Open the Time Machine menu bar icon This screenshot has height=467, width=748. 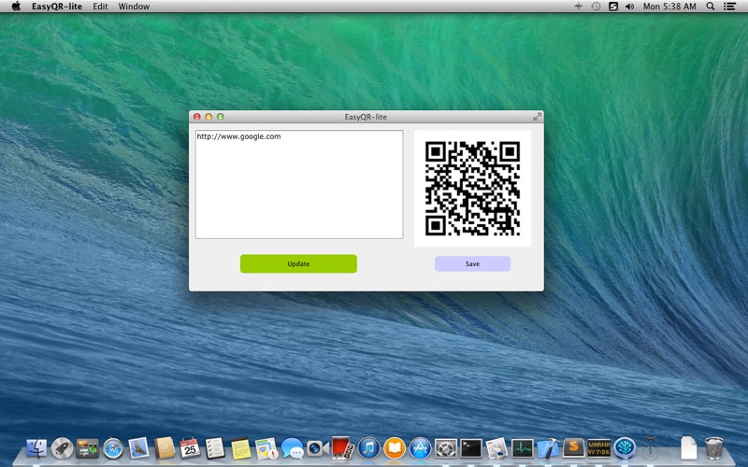[596, 7]
